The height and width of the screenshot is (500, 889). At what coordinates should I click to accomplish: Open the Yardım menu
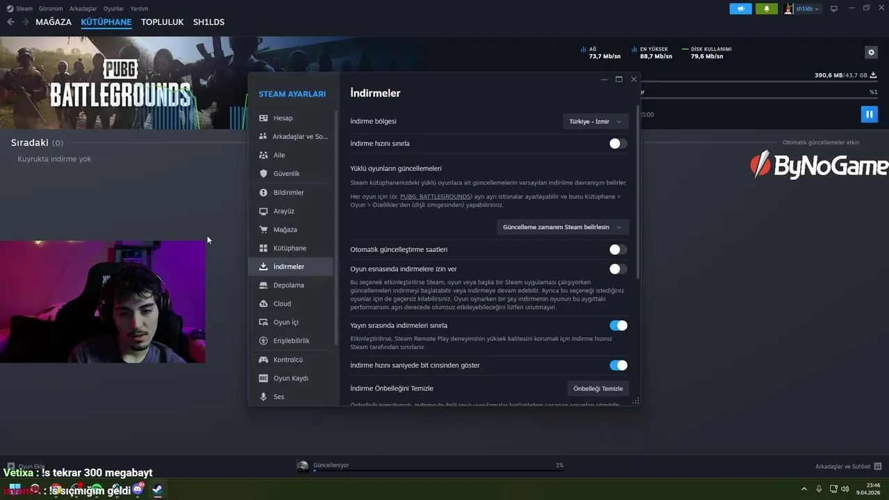139,8
